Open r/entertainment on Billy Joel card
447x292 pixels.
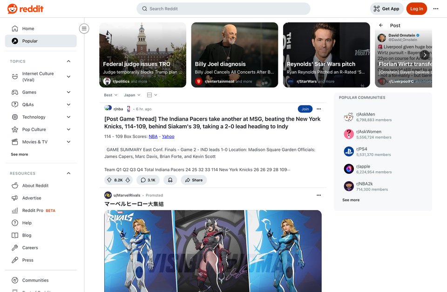[x=219, y=81]
